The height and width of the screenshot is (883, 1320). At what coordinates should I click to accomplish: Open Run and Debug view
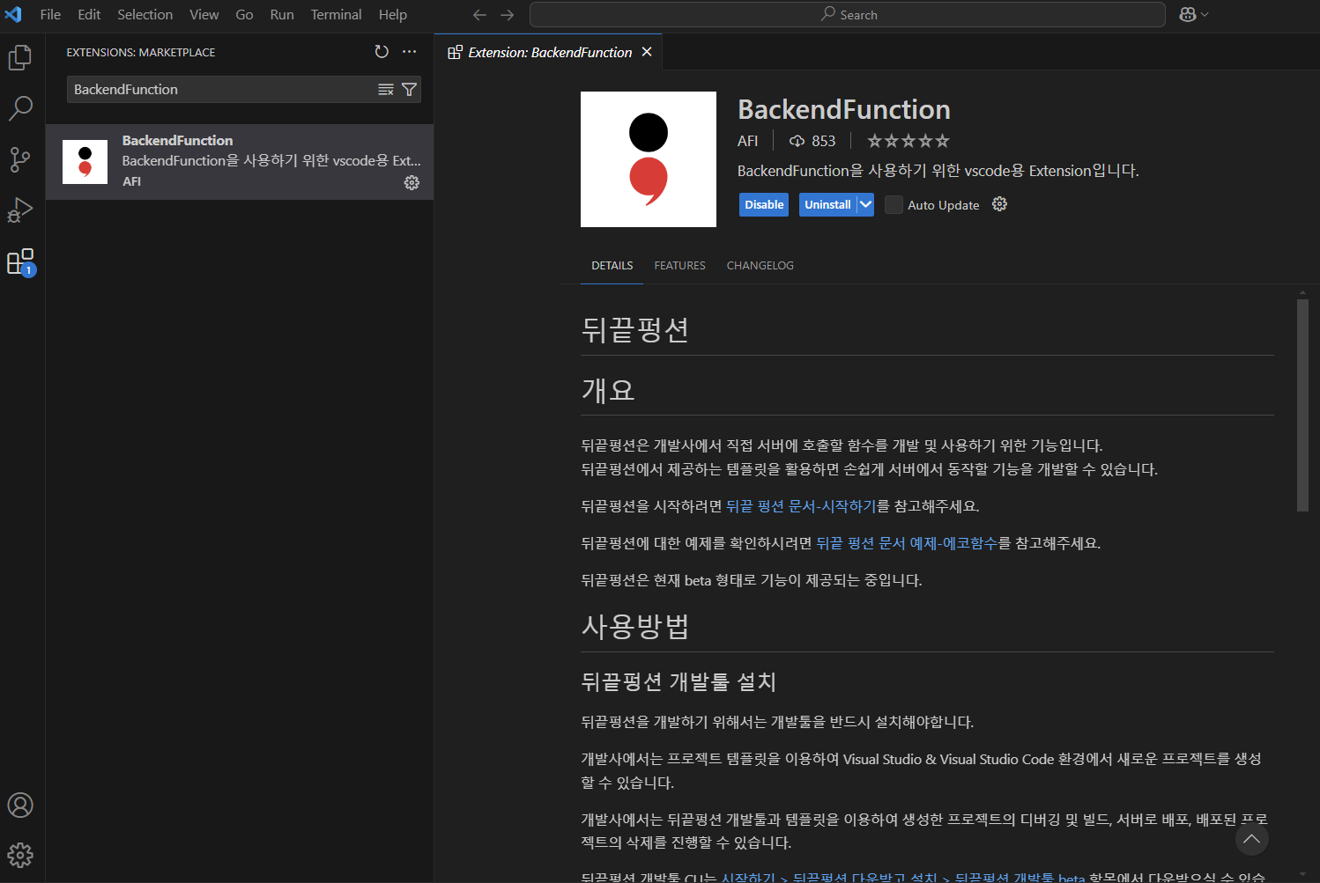[20, 210]
